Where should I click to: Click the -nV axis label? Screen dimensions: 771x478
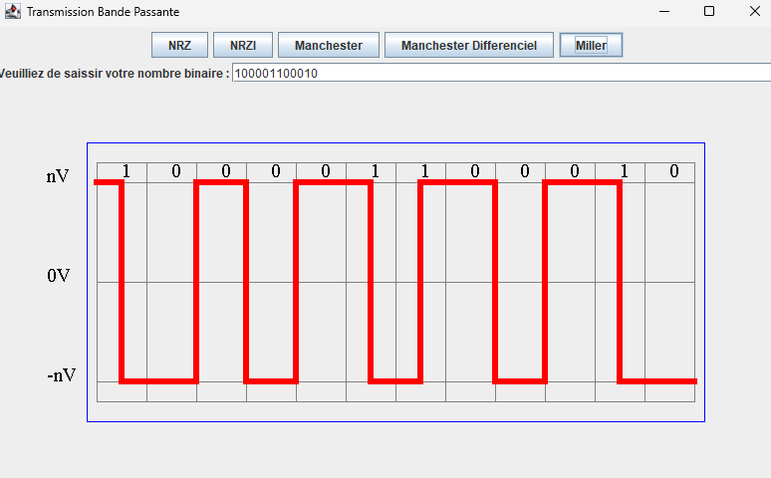pos(62,375)
